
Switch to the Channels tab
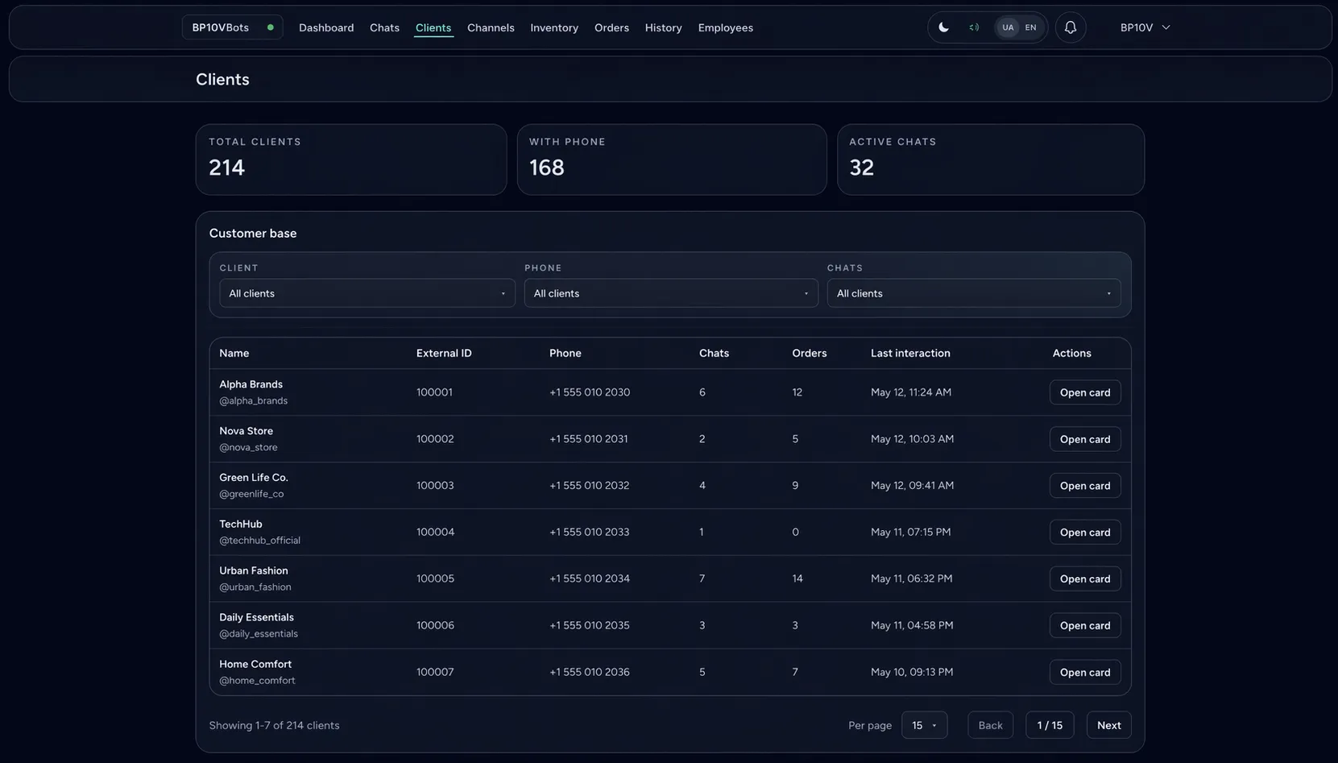(x=491, y=27)
